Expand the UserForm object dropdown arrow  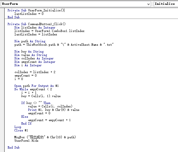tap(149, 4)
